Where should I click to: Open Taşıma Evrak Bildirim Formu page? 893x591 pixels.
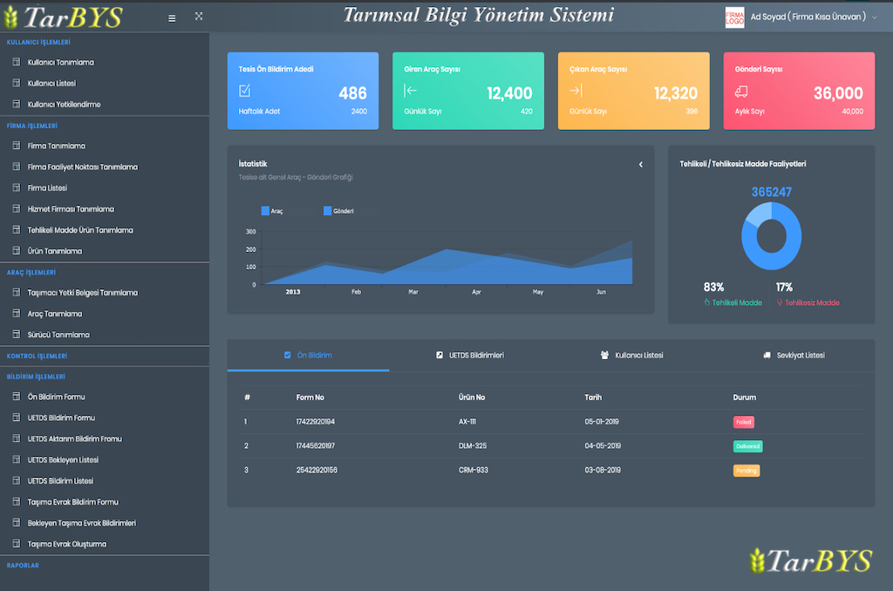(73, 502)
